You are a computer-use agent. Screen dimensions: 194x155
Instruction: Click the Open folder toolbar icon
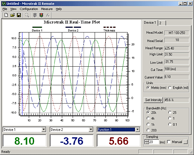point(12,15)
